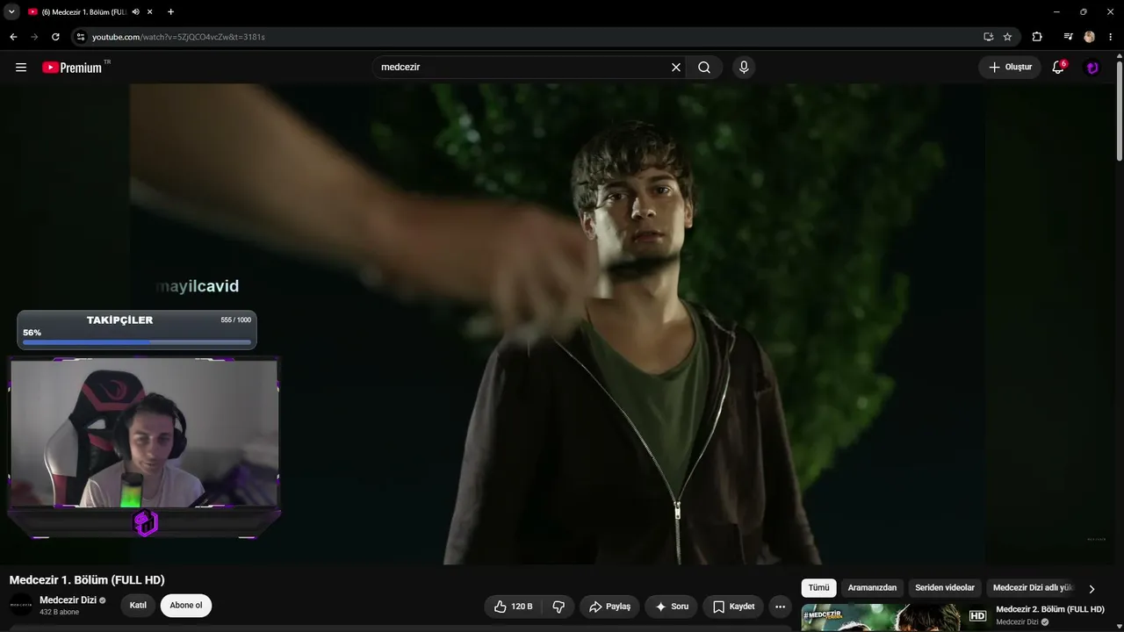Open the Medcezir Dizi channel name link

coord(68,600)
